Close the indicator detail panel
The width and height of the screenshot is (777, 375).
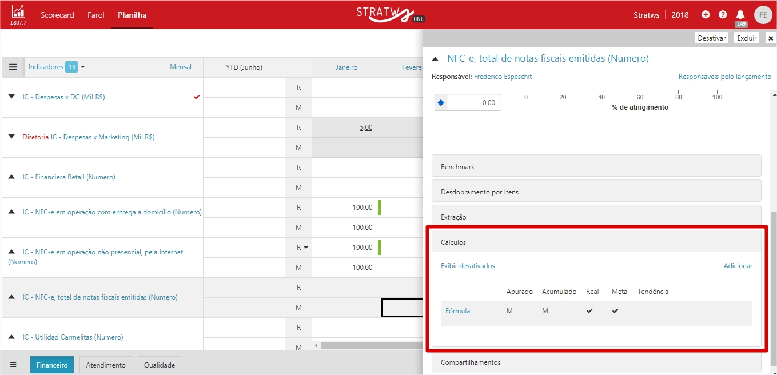pyautogui.click(x=771, y=38)
